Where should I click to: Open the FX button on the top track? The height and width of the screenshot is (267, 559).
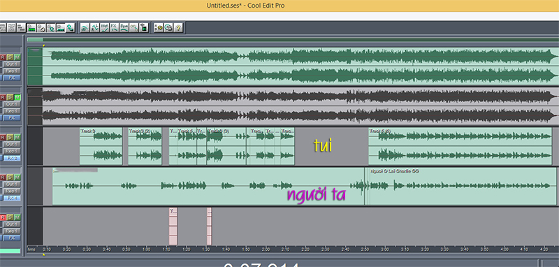(12, 78)
